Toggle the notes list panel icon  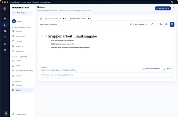click(x=41, y=18)
